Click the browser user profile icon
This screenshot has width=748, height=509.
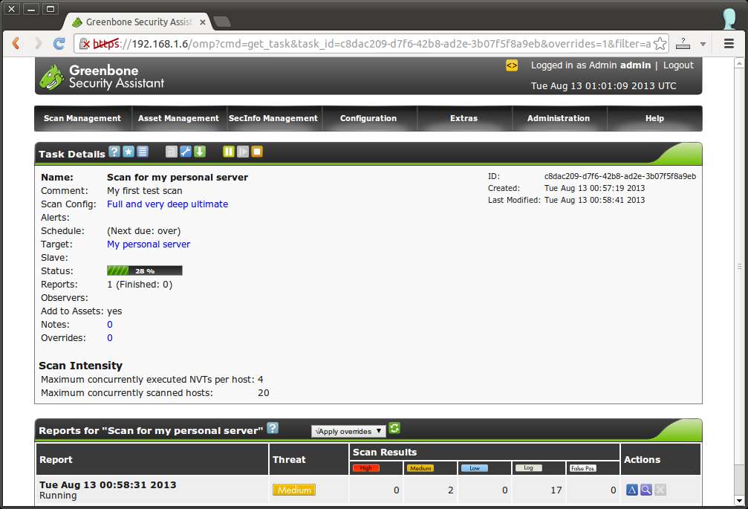(x=729, y=18)
